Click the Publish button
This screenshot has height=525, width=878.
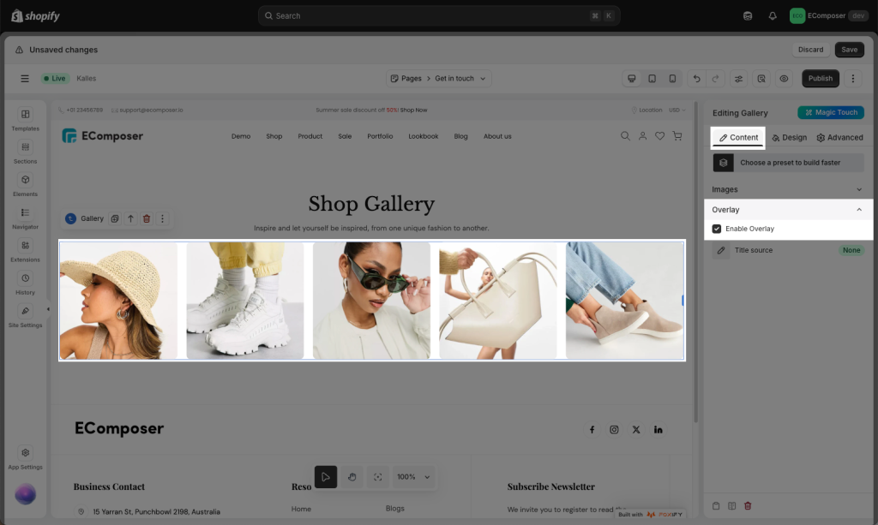click(820, 79)
